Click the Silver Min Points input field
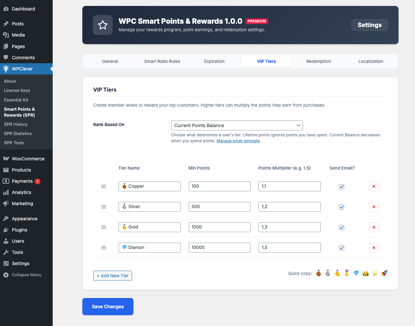Screen dimensions: 415x326 click(x=219, y=207)
